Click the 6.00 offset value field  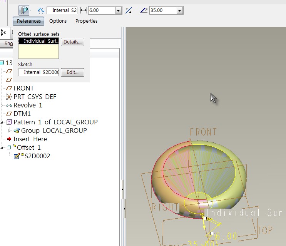(x=102, y=10)
